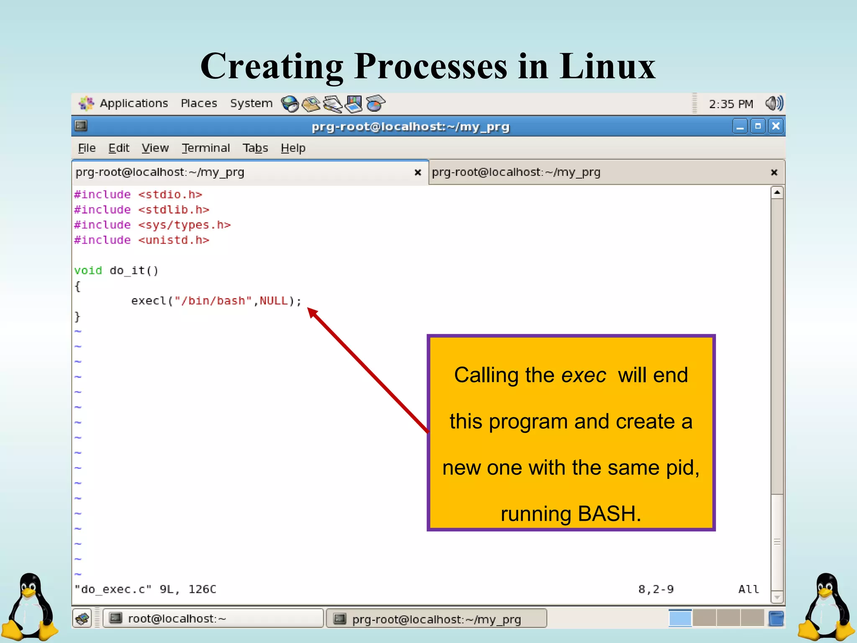Click the scrollbar up arrow
The width and height of the screenshot is (857, 643).
(777, 193)
